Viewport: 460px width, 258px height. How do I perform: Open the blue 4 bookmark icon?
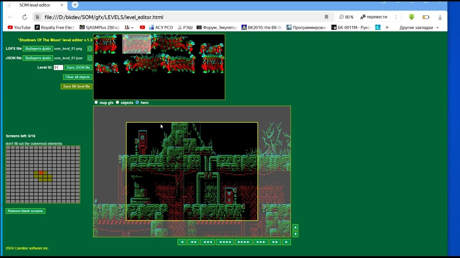coord(378,27)
